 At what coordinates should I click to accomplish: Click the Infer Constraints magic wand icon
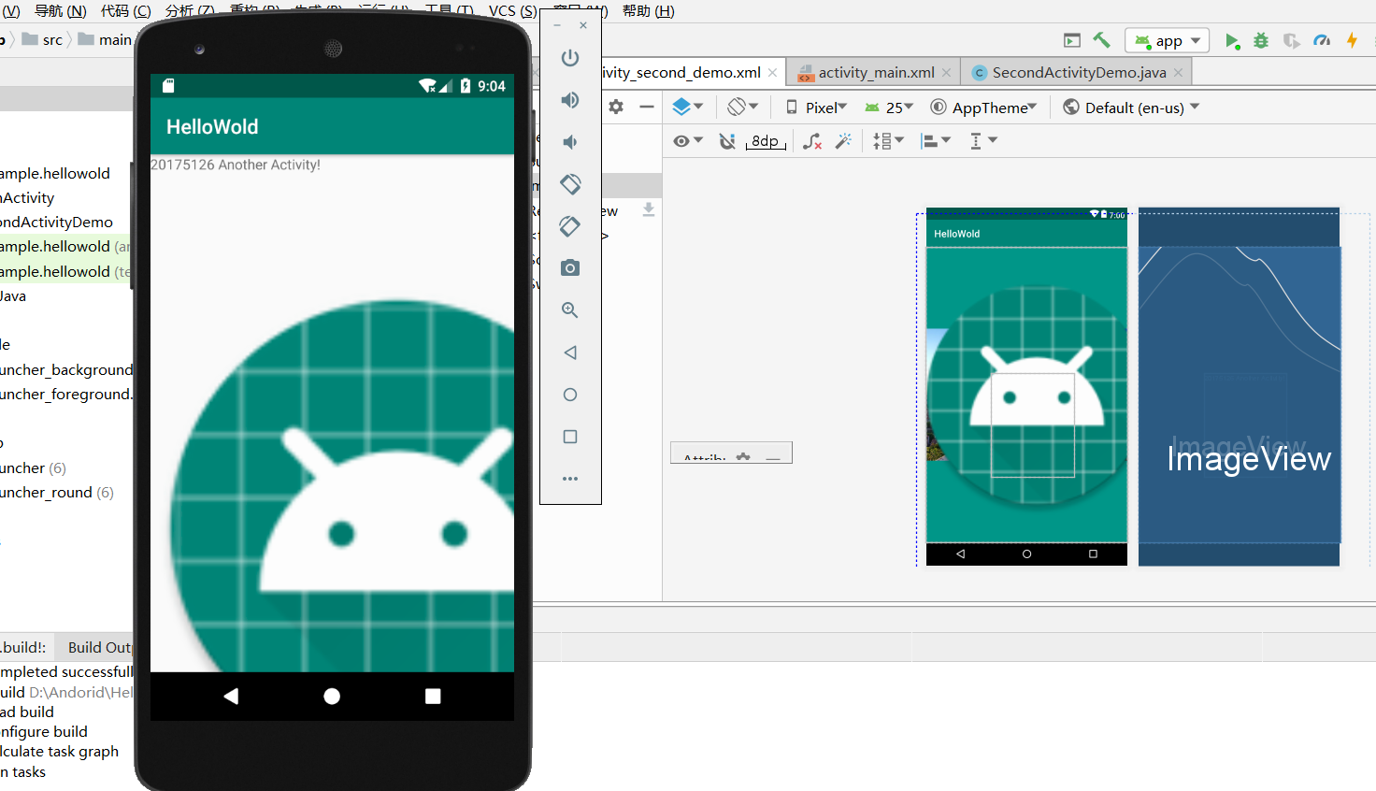[x=843, y=141]
